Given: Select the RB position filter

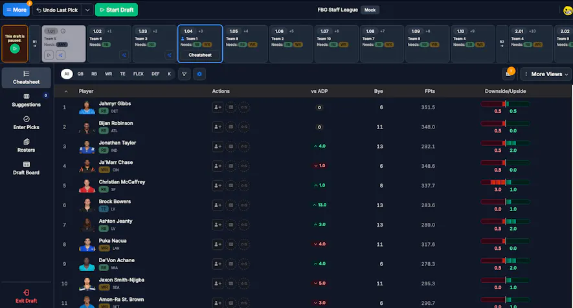Looking at the screenshot, I should coord(94,74).
